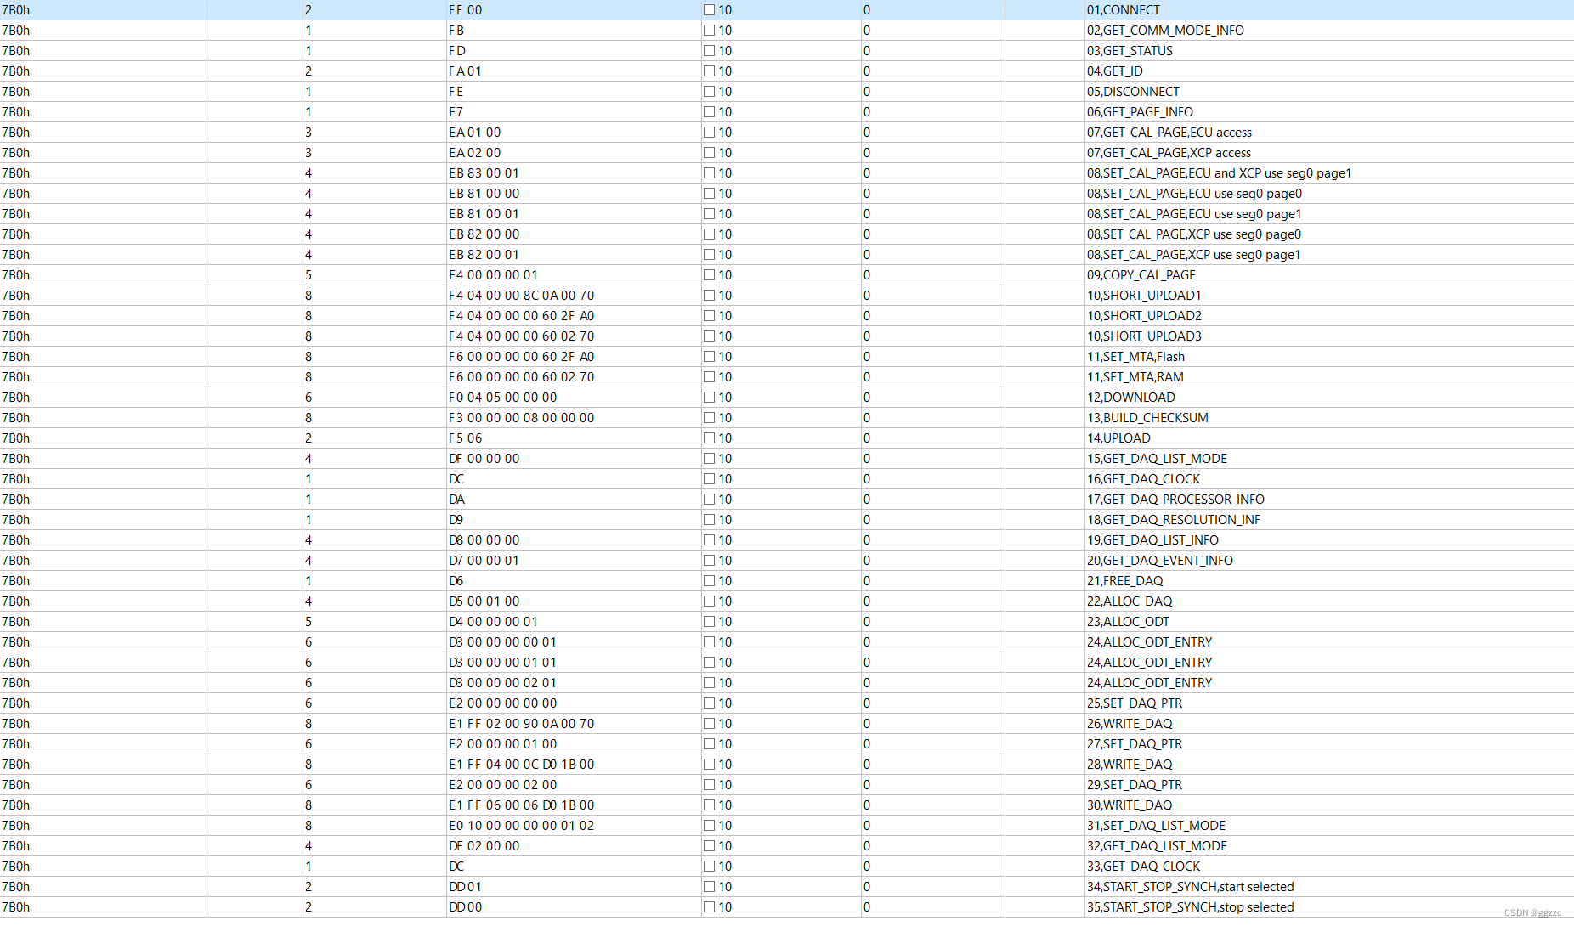Check the cycle checkbox for the 05,DISCONNECT row
Screen dimensions: 1574x926
point(708,92)
